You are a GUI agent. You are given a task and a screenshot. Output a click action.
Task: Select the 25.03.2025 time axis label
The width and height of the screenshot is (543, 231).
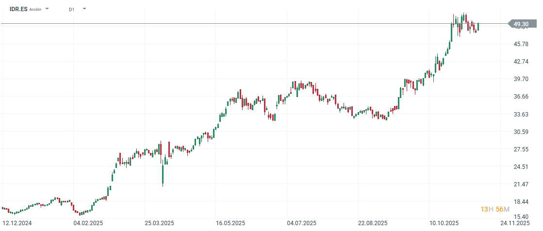(159, 223)
